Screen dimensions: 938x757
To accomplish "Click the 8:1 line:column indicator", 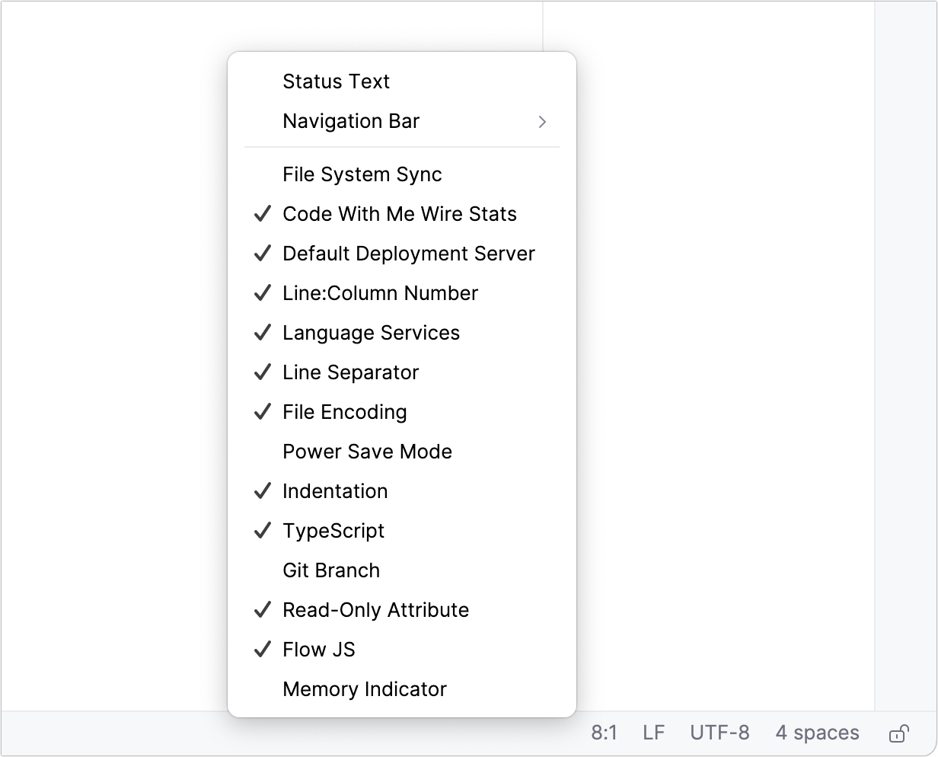I will [605, 732].
